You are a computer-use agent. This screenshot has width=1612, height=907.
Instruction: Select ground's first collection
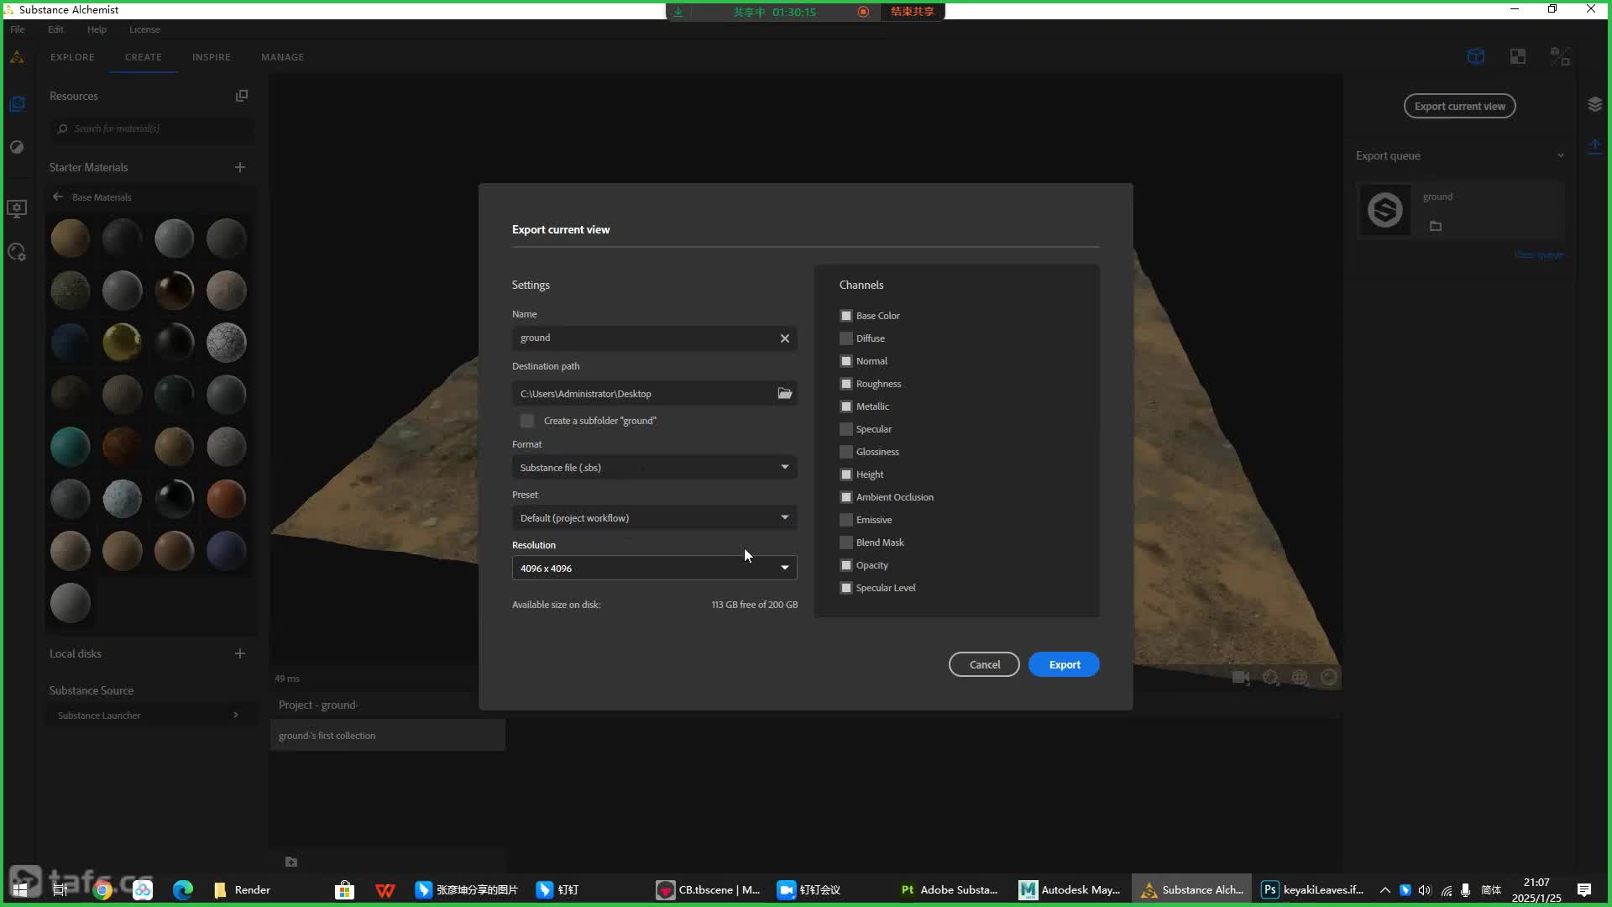coord(388,736)
